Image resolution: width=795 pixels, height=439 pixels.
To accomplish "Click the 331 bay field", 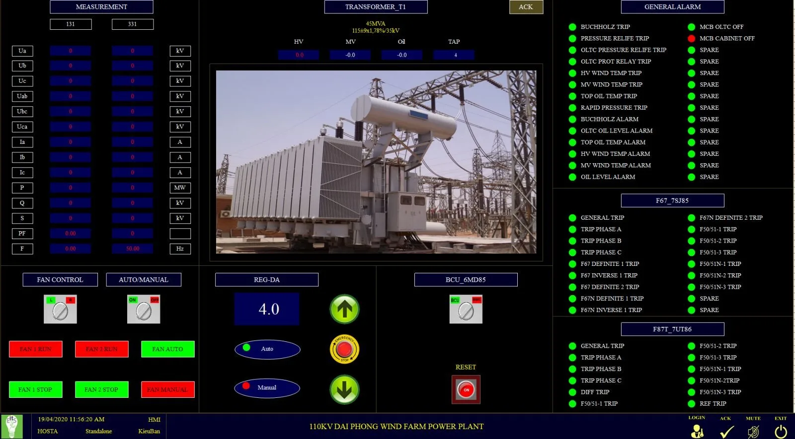I will click(x=133, y=24).
